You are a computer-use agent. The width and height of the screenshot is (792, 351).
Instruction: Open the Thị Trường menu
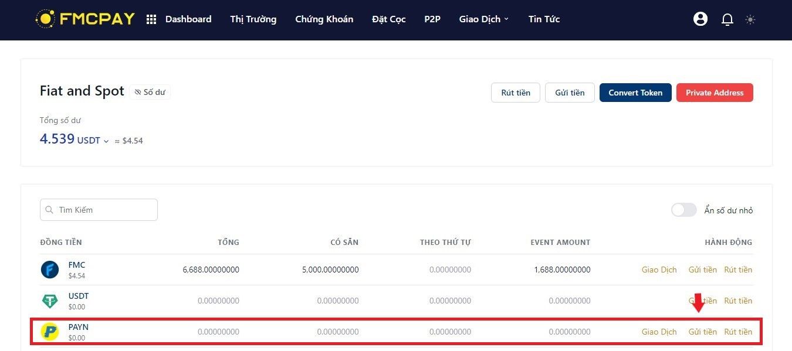point(253,19)
